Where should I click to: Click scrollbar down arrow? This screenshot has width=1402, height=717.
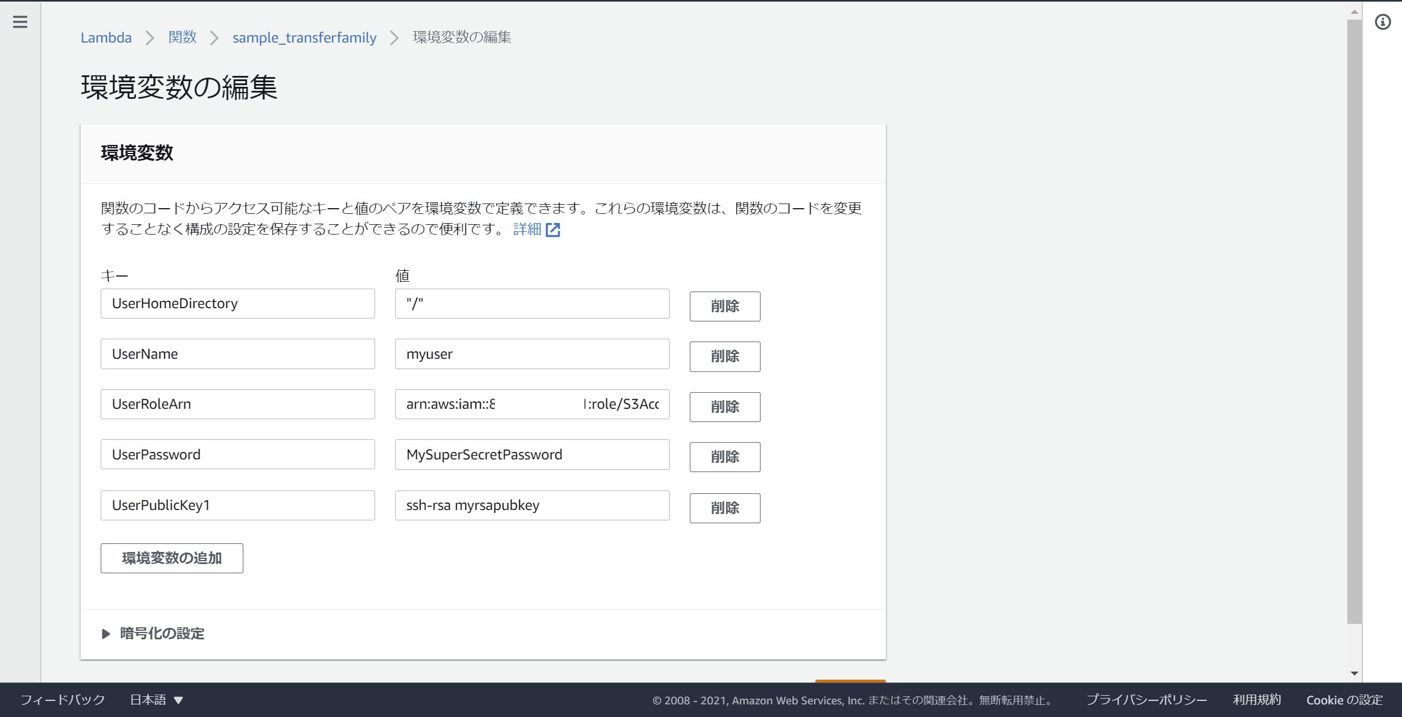(x=1354, y=673)
